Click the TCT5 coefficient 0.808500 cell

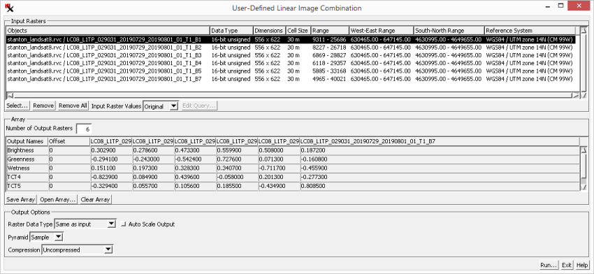[440, 187]
